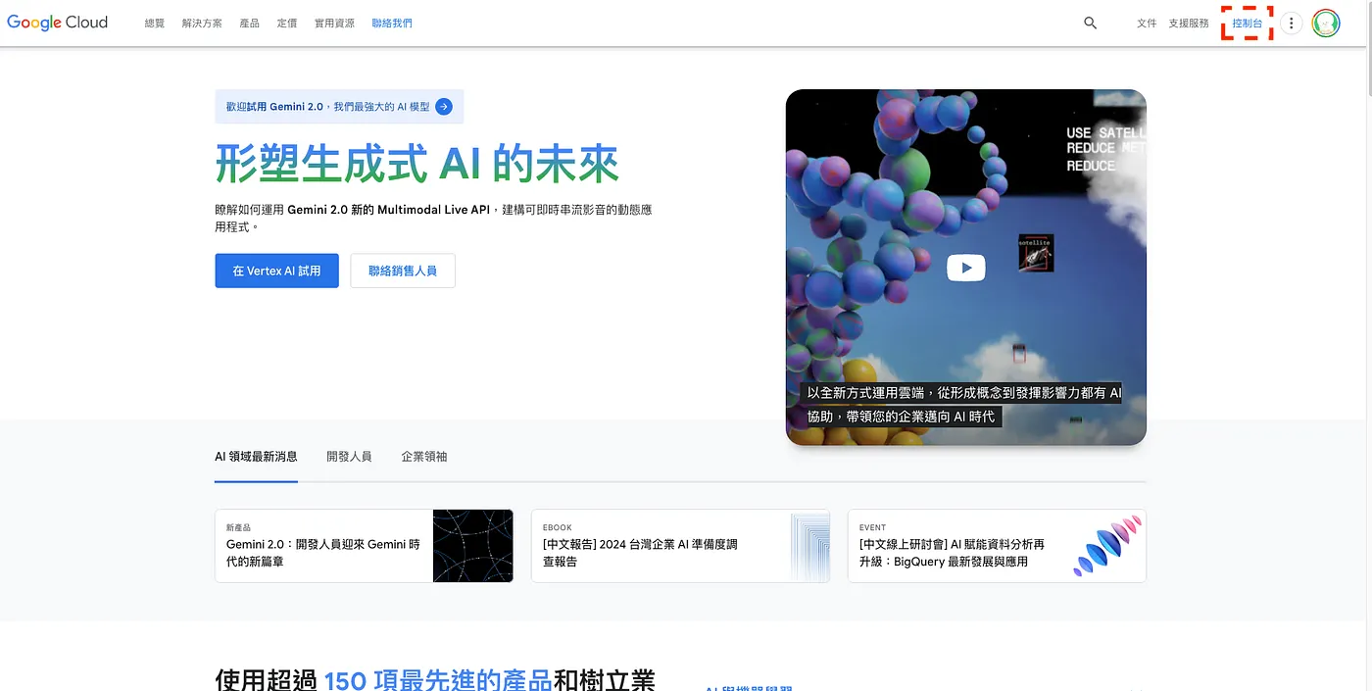Open 實用資源 navigation menu
Image resolution: width=1372 pixels, height=691 pixels.
334,23
